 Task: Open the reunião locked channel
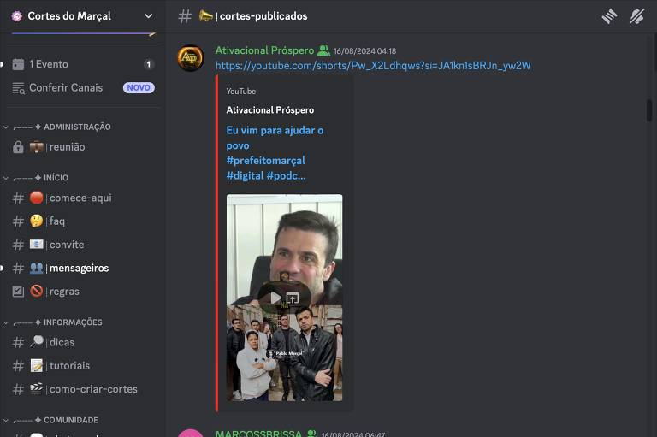click(82, 147)
